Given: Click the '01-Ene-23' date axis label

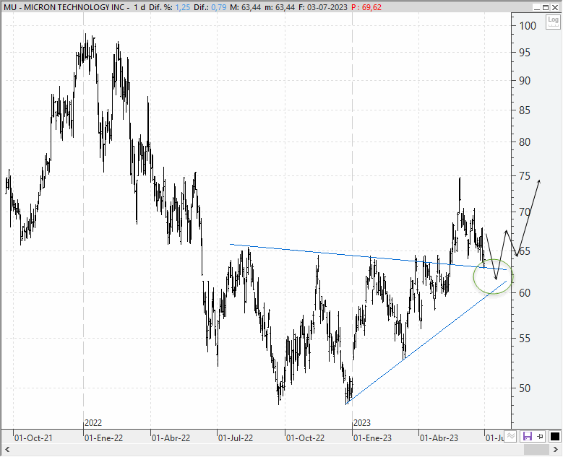Looking at the screenshot, I should tap(372, 438).
